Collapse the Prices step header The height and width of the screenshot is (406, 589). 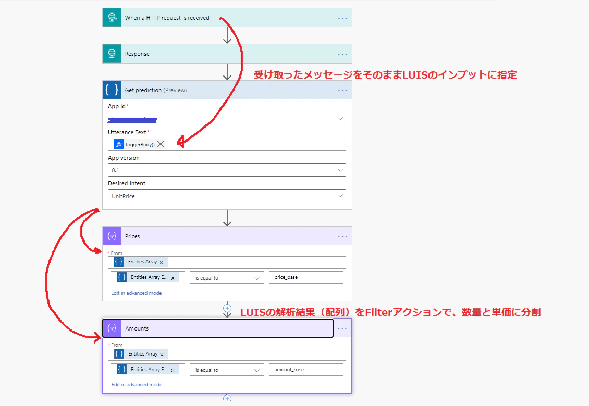[x=227, y=236]
